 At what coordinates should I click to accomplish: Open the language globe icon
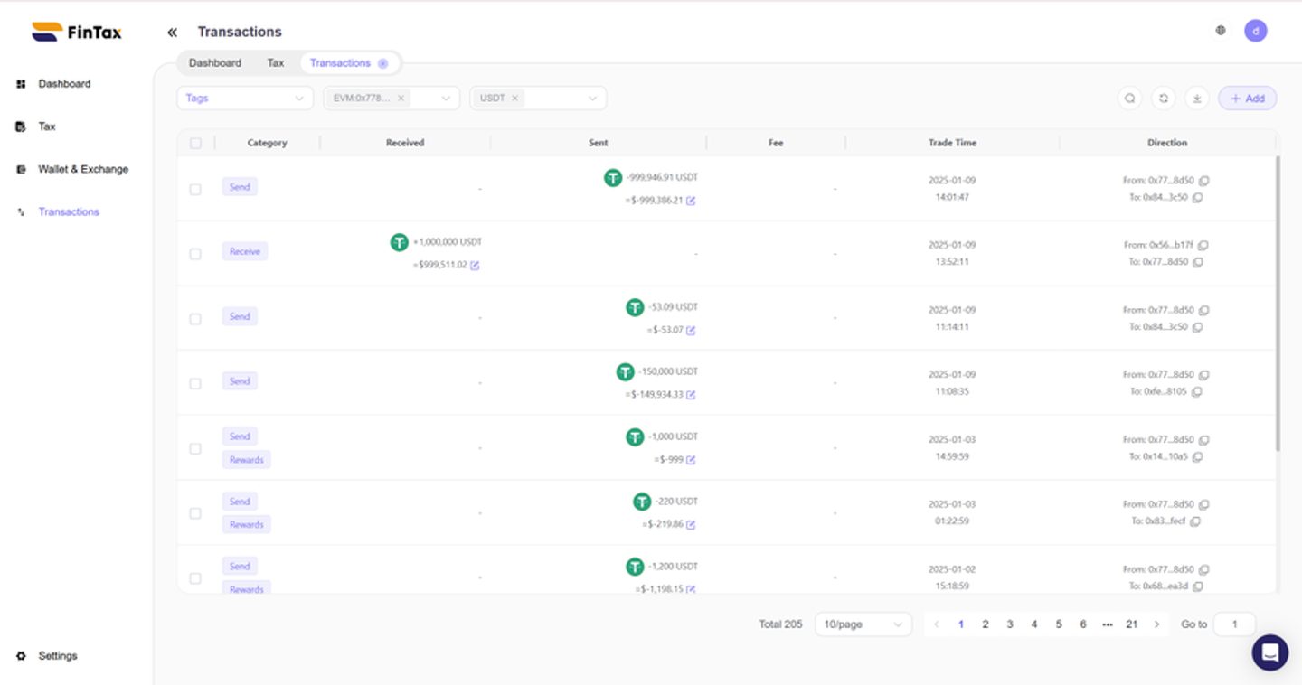[x=1221, y=31]
